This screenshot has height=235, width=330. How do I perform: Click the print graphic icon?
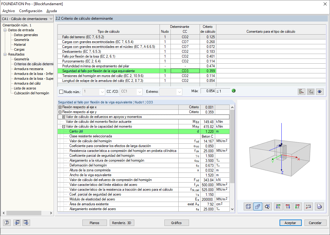[319, 206]
